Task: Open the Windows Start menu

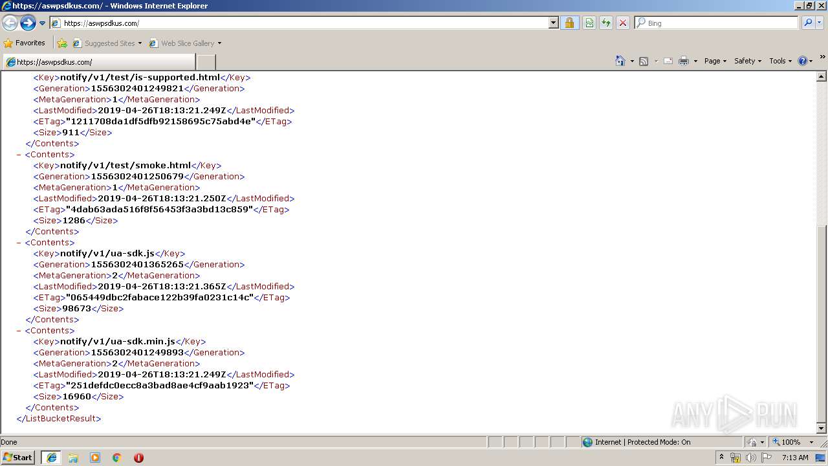Action: (17, 458)
